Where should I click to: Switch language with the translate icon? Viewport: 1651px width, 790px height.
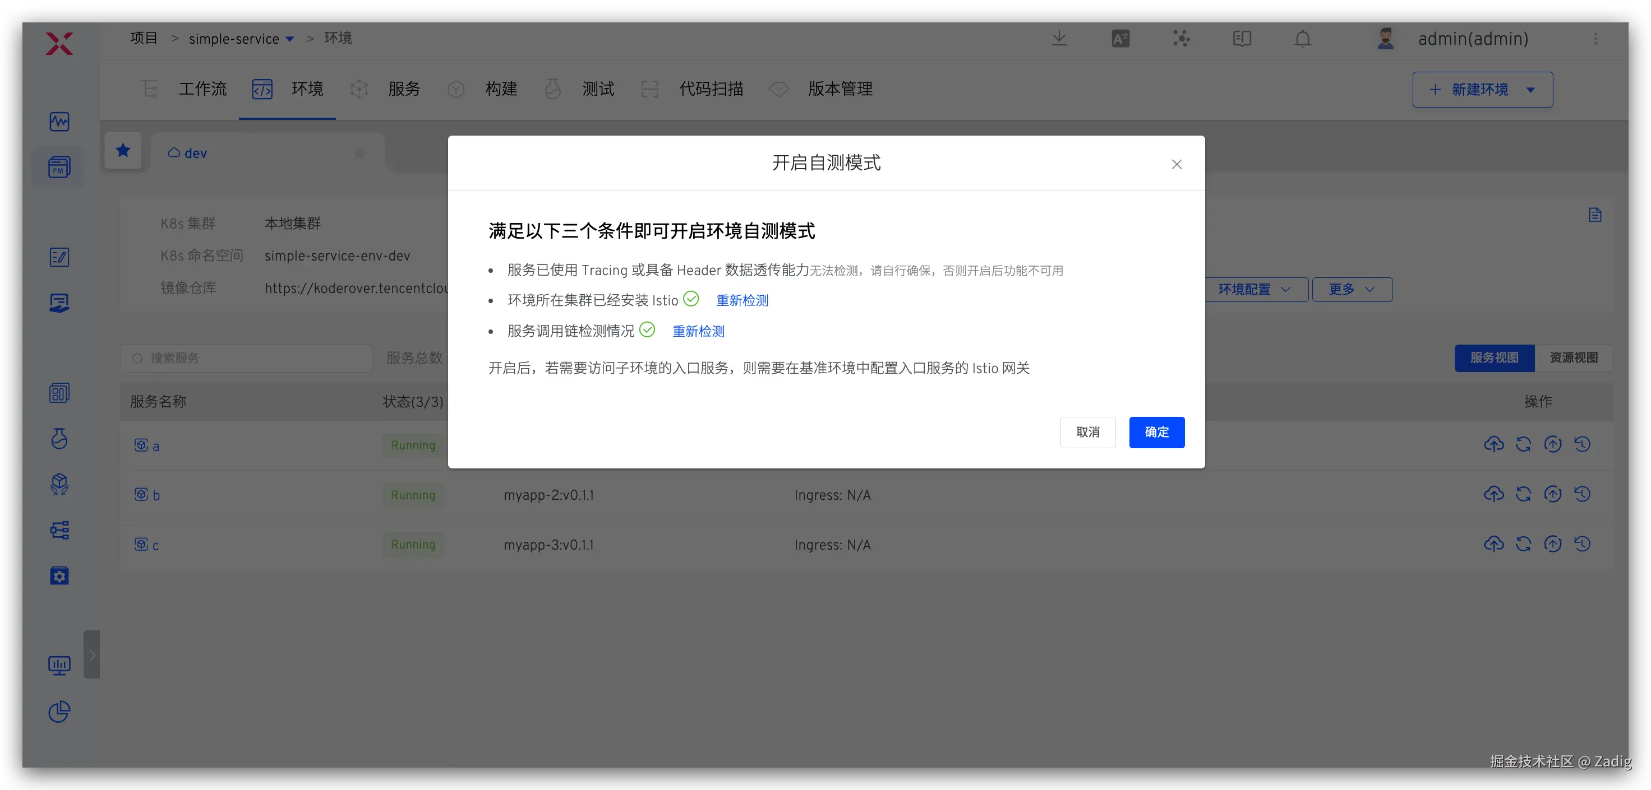(1120, 39)
